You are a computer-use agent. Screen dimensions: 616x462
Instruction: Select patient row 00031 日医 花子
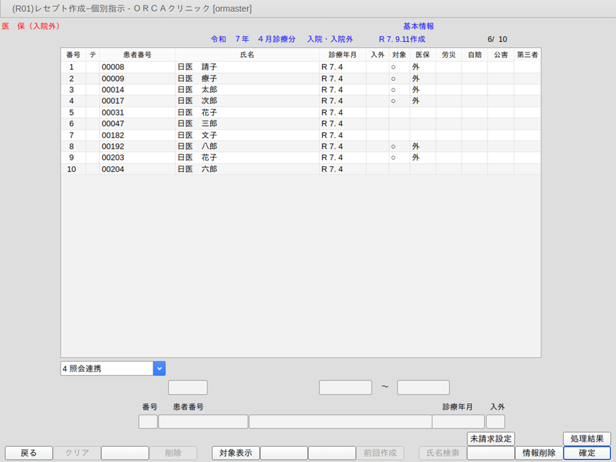point(247,112)
